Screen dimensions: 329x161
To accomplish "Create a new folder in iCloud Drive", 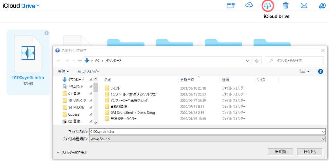I will (x=230, y=5).
